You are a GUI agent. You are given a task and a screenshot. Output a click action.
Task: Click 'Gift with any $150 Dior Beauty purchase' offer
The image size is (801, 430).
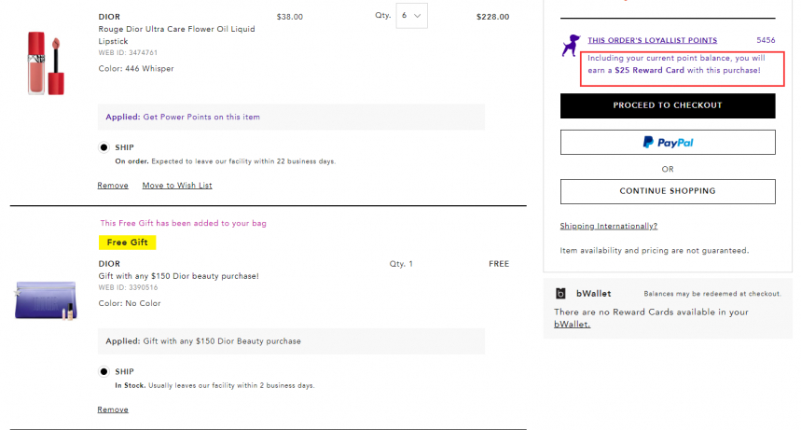point(222,341)
